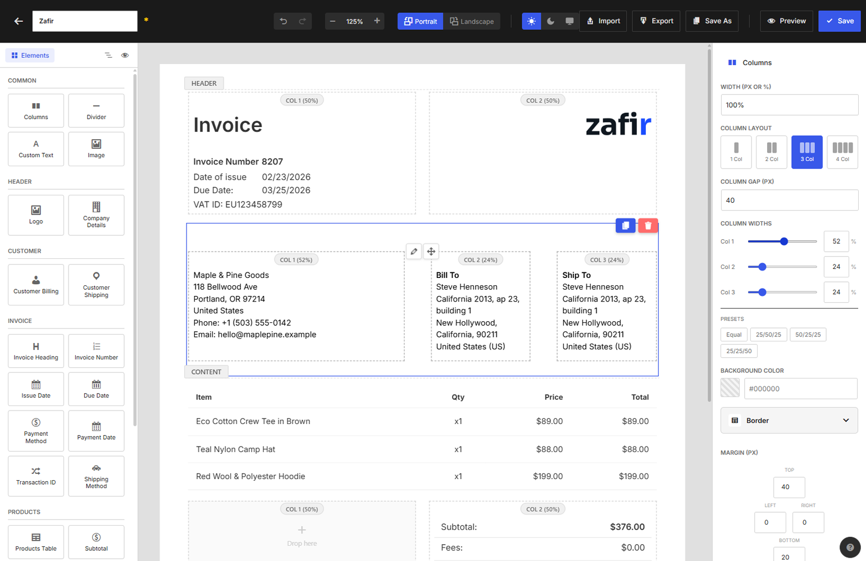
Task: Edit the Width 100% field
Action: click(x=789, y=105)
